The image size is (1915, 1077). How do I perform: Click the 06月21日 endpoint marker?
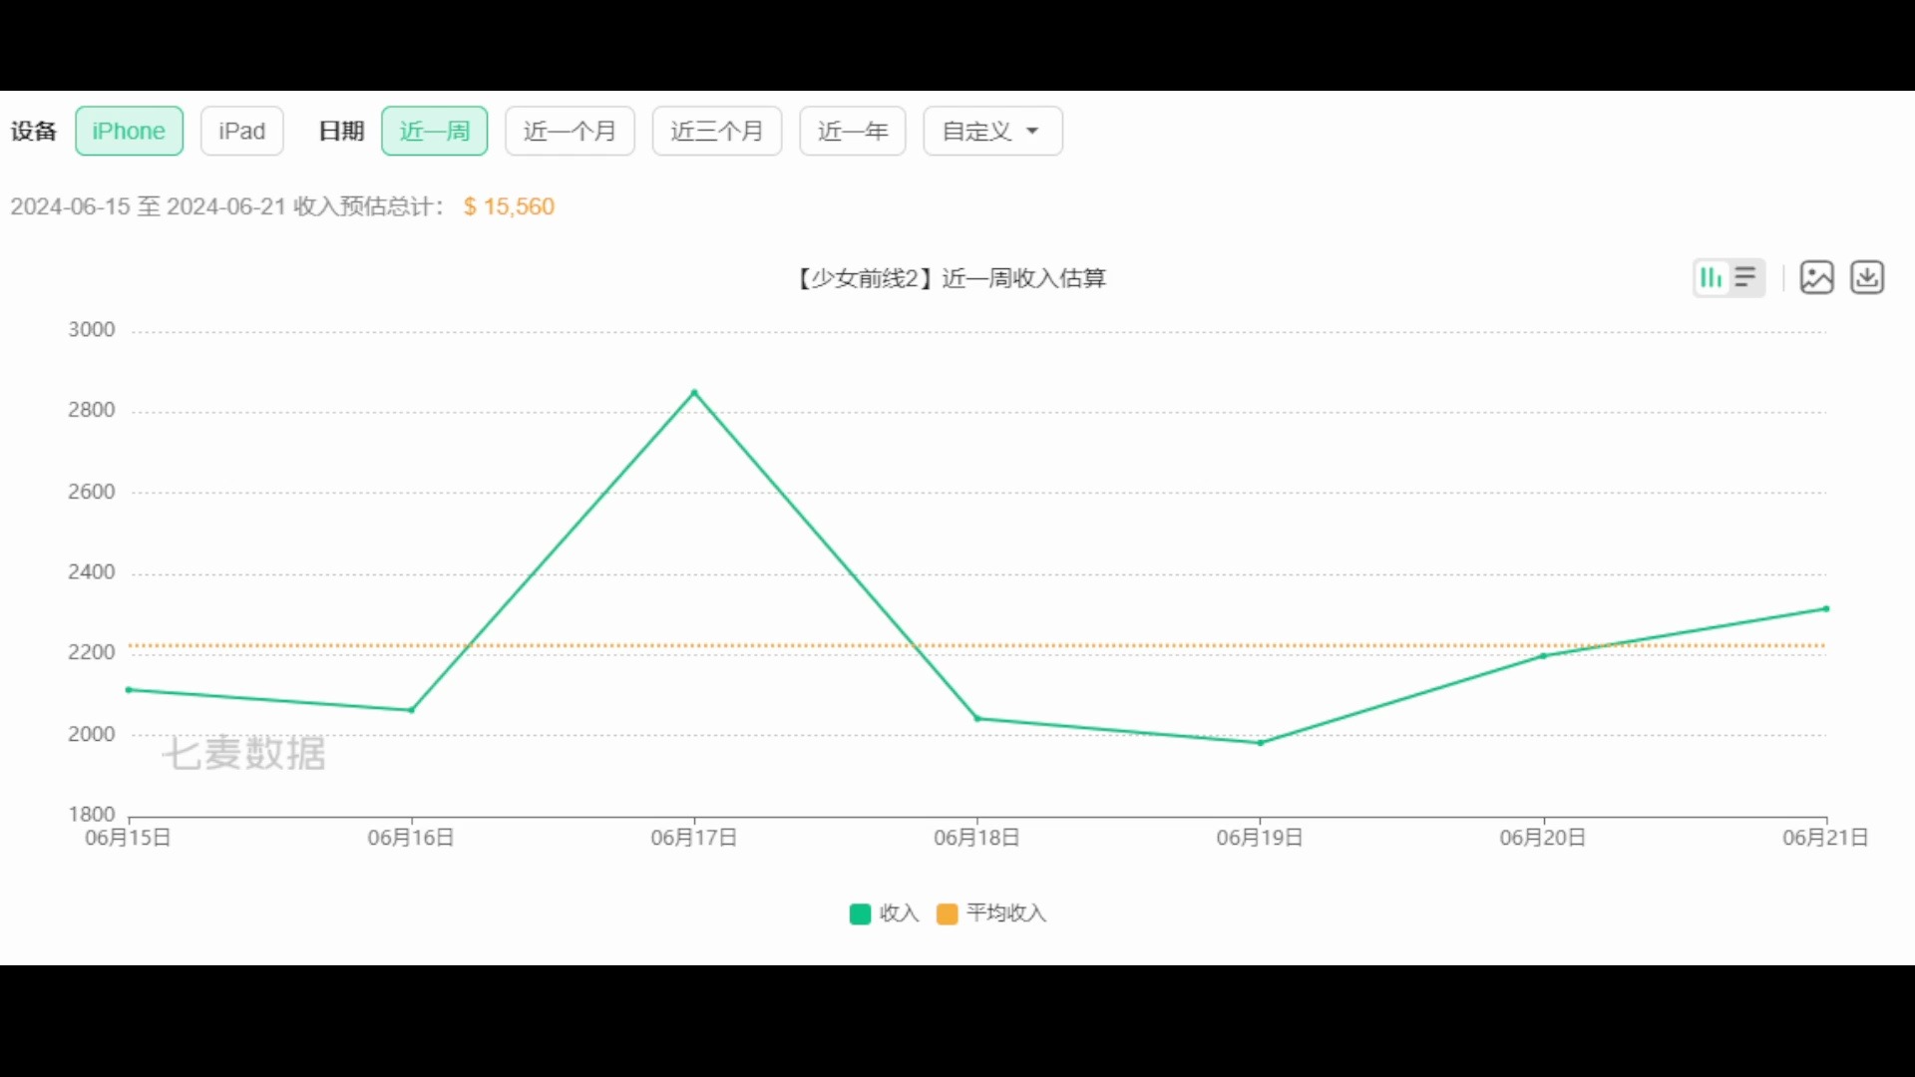pos(1827,609)
